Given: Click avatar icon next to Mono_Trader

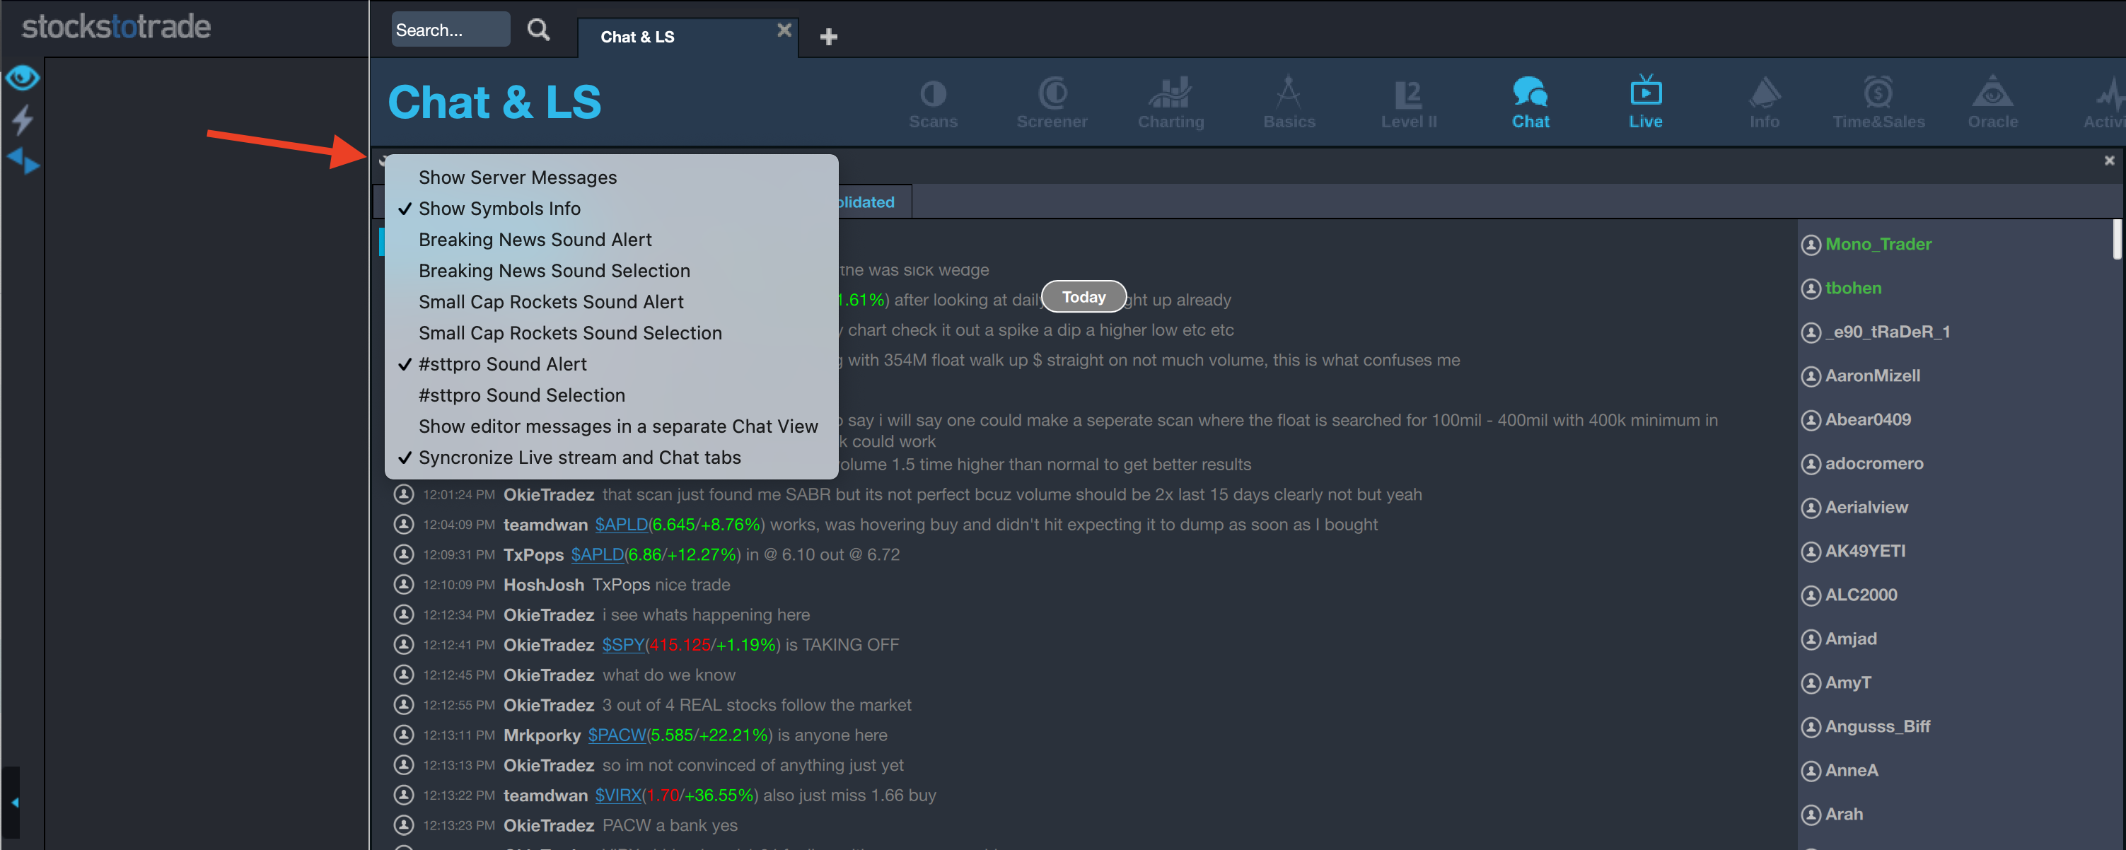Looking at the screenshot, I should (1811, 245).
